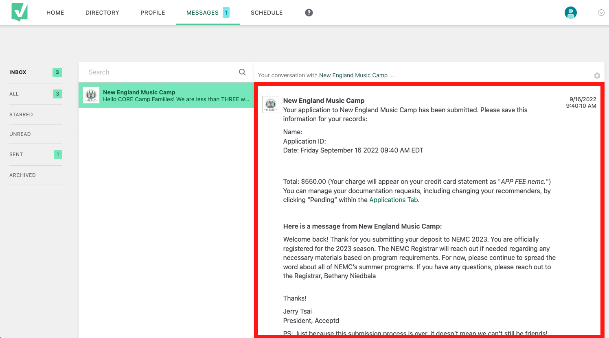Show All messages folder

click(x=14, y=94)
